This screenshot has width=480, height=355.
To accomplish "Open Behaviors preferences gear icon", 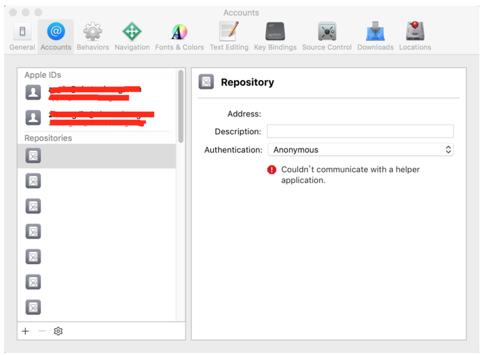I will click(x=93, y=37).
